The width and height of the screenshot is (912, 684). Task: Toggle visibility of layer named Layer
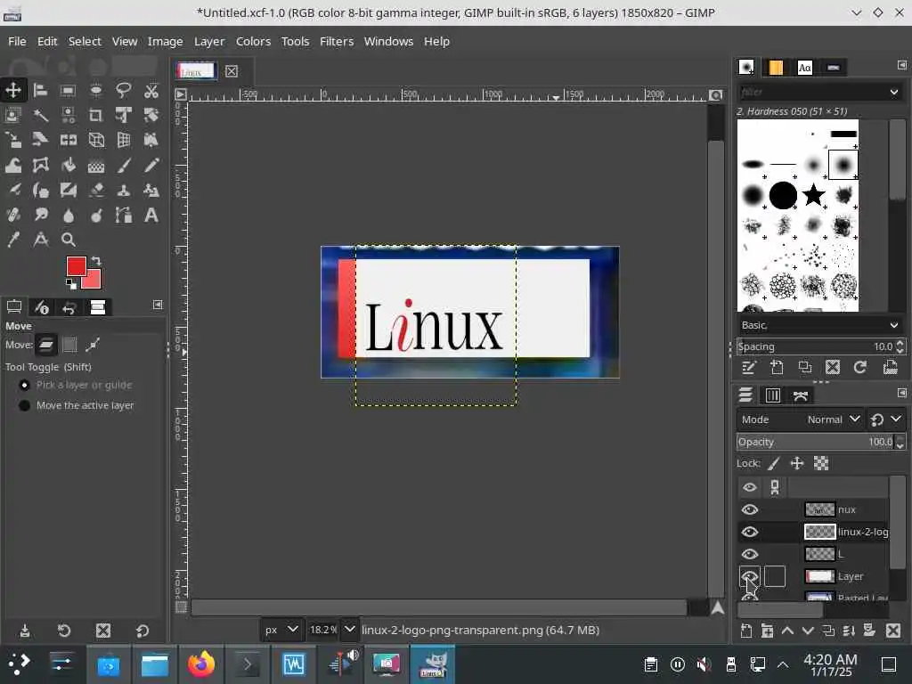pyautogui.click(x=750, y=576)
